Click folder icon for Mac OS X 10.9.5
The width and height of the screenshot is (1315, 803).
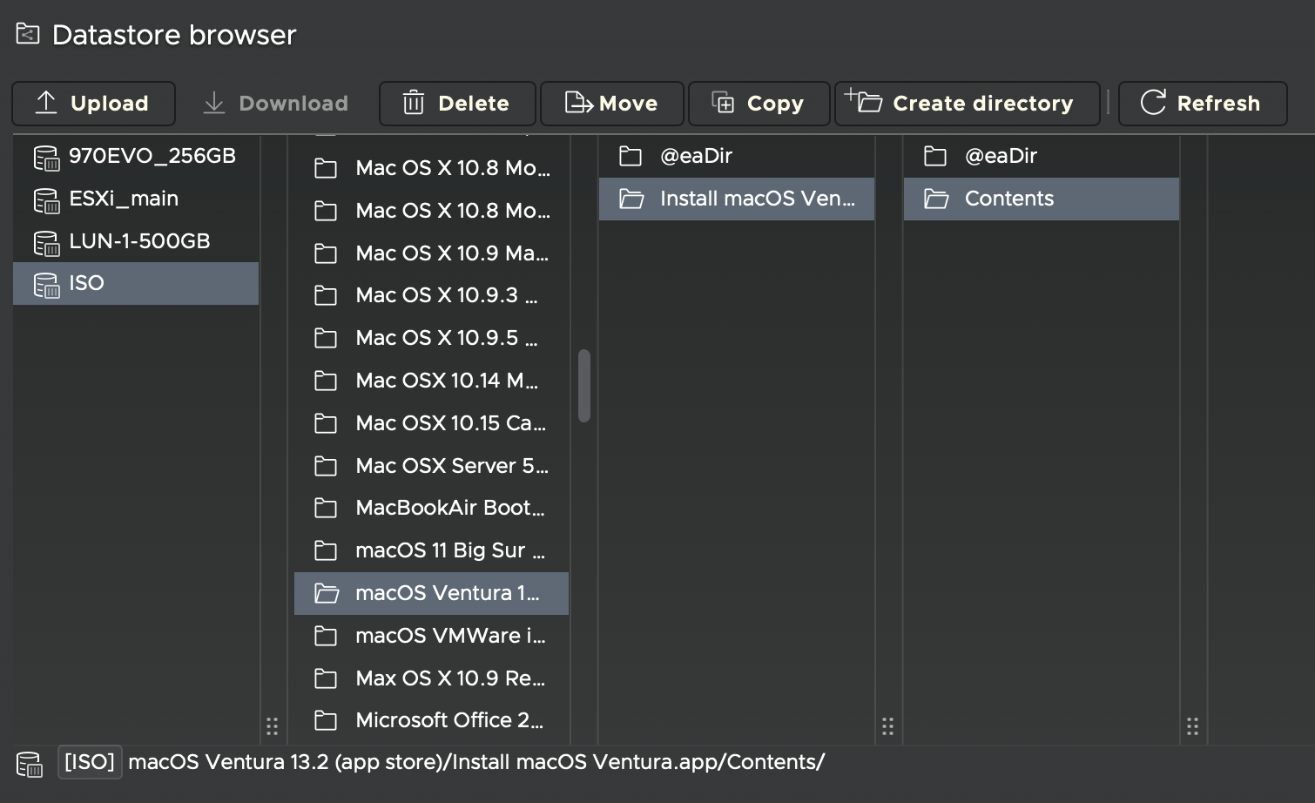point(326,338)
